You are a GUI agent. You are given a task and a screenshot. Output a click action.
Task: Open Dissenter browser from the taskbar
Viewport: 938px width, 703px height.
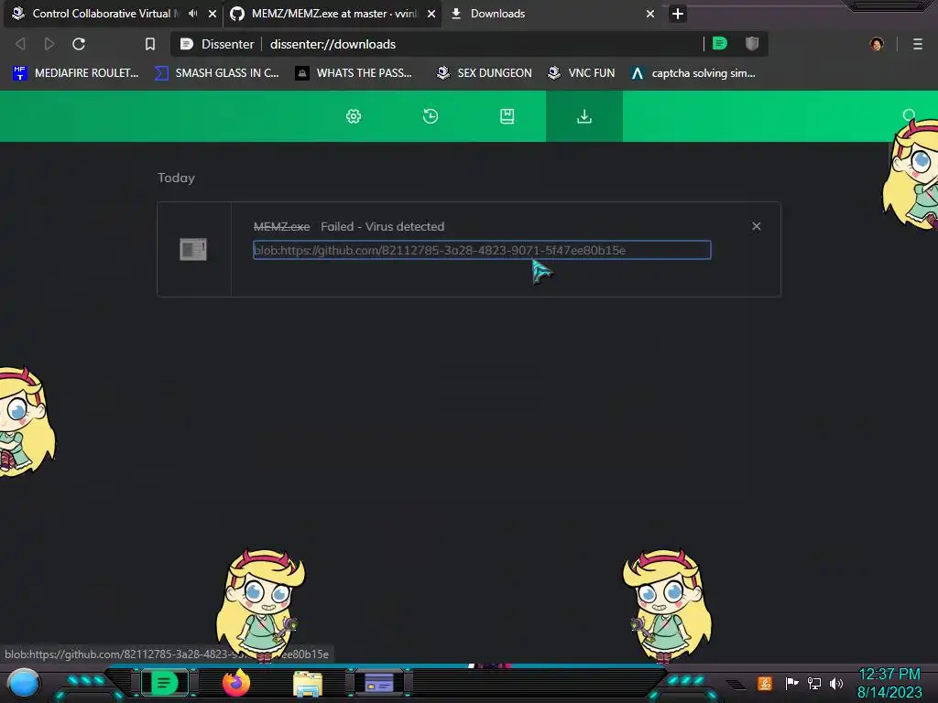164,683
